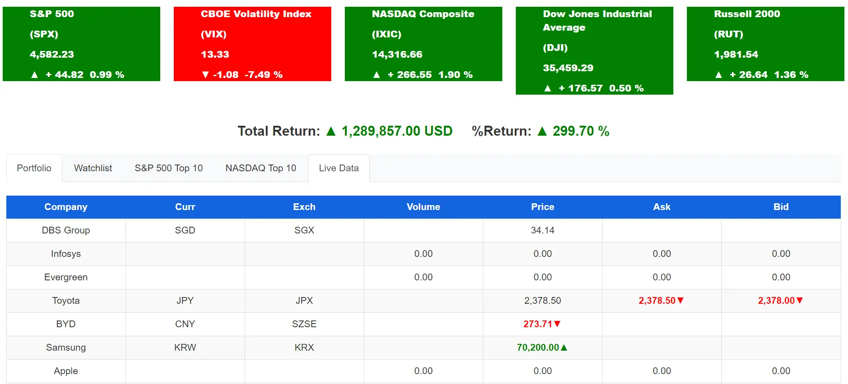The image size is (848, 384).
Task: Select the Infosys company cell
Action: click(x=66, y=254)
